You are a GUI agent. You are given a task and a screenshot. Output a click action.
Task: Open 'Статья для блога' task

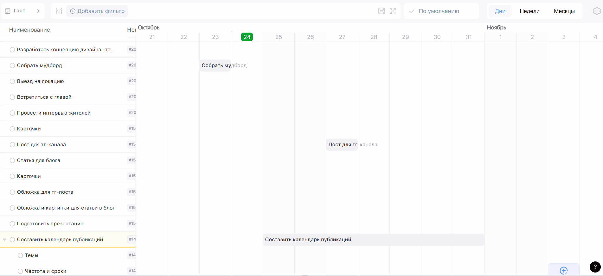tap(39, 160)
